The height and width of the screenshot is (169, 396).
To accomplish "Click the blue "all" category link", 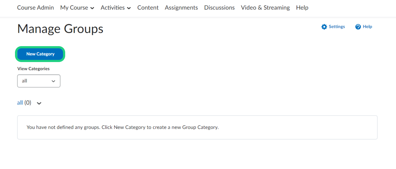I will 20,103.
